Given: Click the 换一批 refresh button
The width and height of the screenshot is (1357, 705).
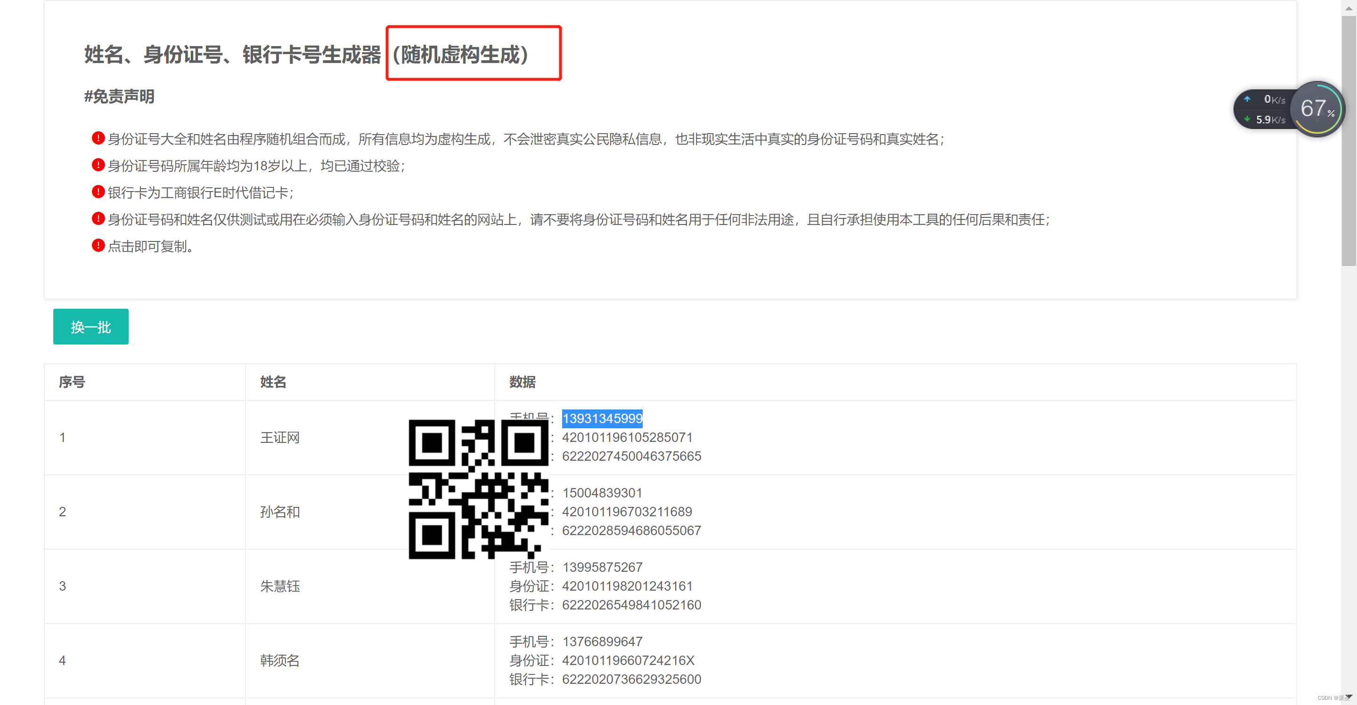Looking at the screenshot, I should [90, 327].
